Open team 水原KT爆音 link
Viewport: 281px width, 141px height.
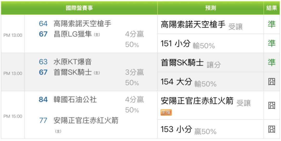point(73,62)
